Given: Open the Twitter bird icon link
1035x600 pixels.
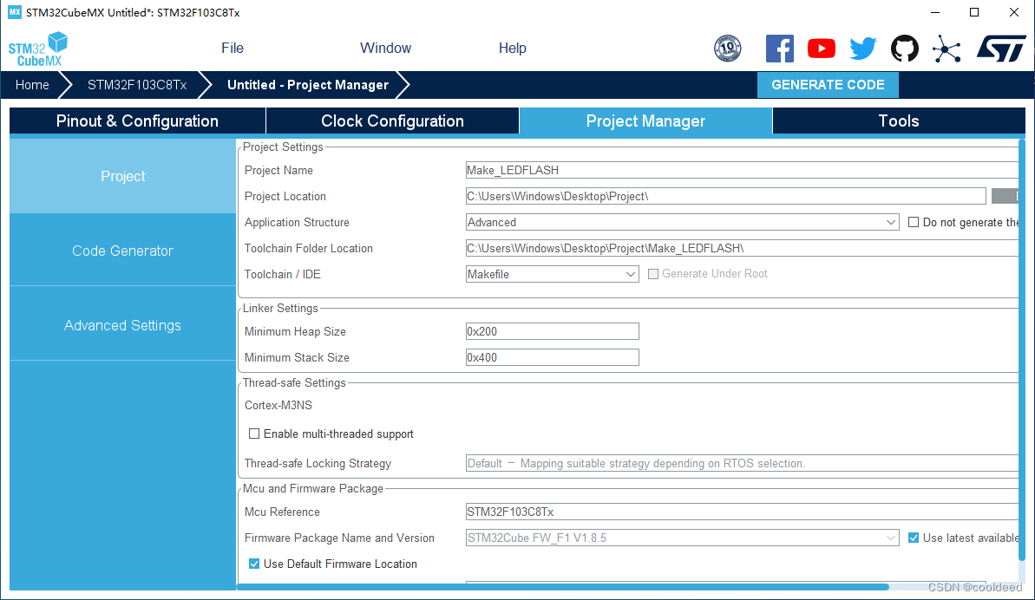Looking at the screenshot, I should (x=862, y=49).
